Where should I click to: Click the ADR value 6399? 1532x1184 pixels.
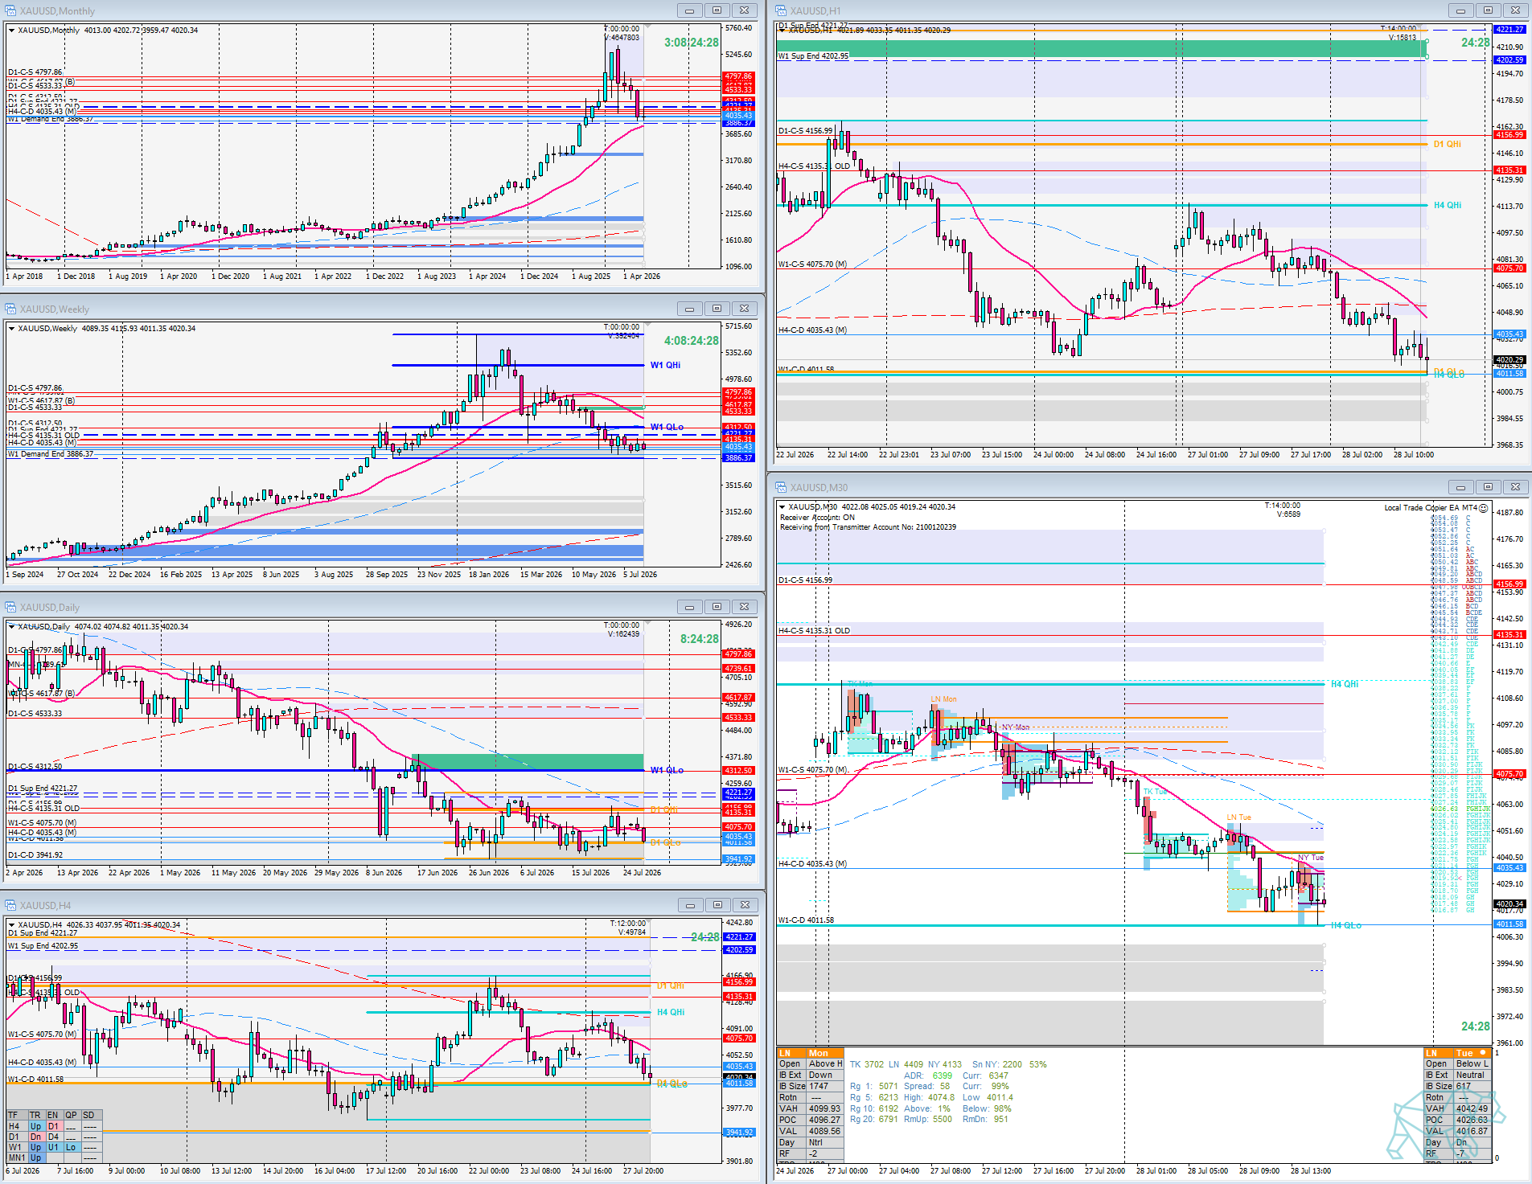point(942,1075)
